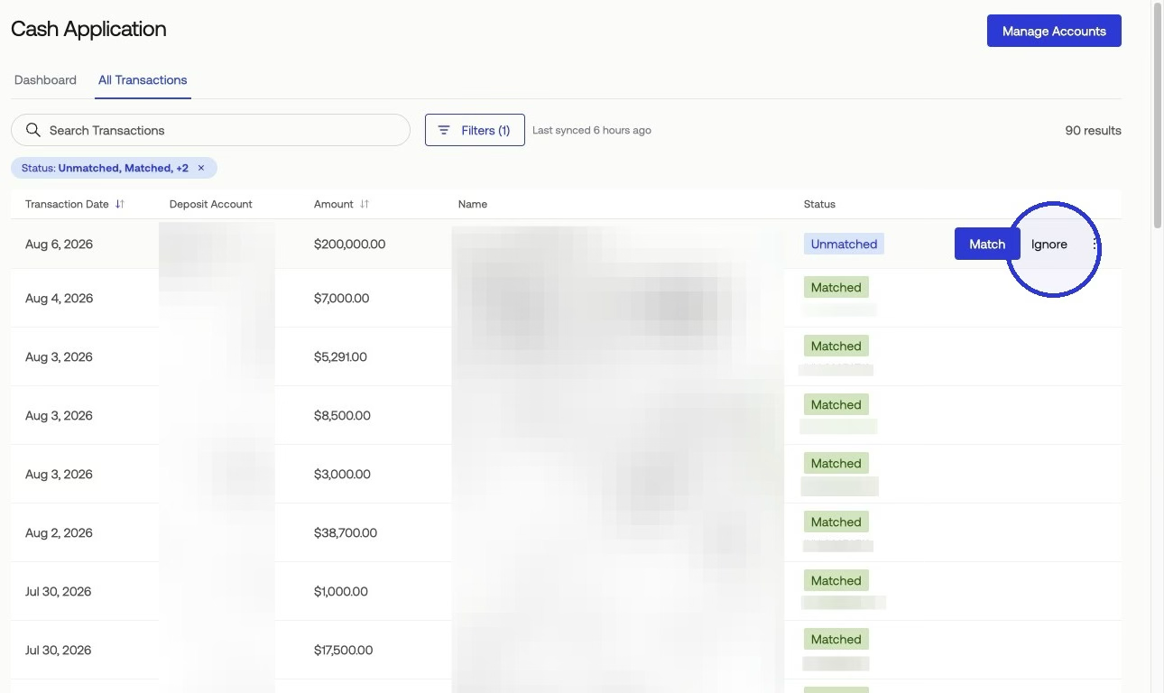Click Matched badge on $5,291.00 row
Image resolution: width=1164 pixels, height=693 pixels.
(836, 346)
